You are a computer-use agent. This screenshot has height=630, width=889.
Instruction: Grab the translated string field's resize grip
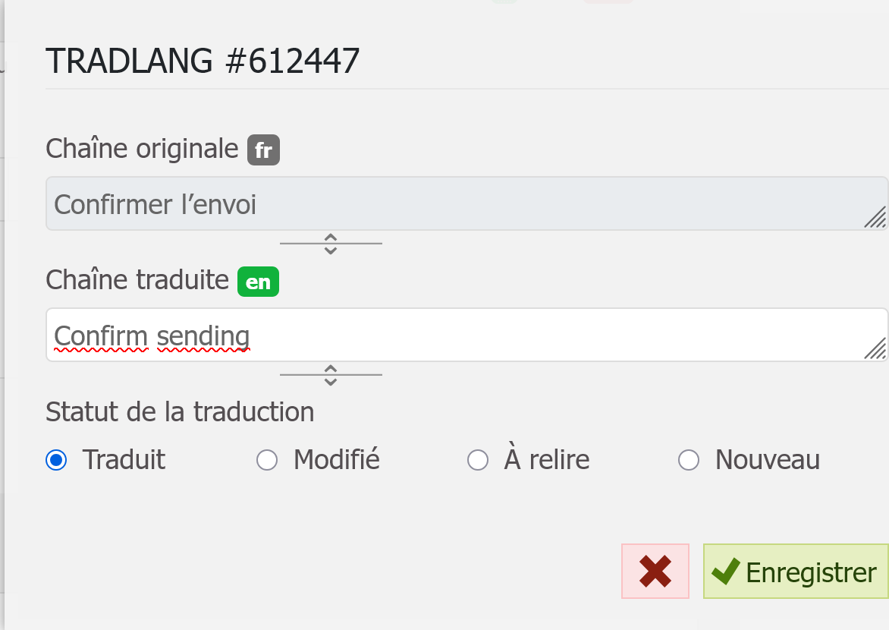pyautogui.click(x=875, y=348)
